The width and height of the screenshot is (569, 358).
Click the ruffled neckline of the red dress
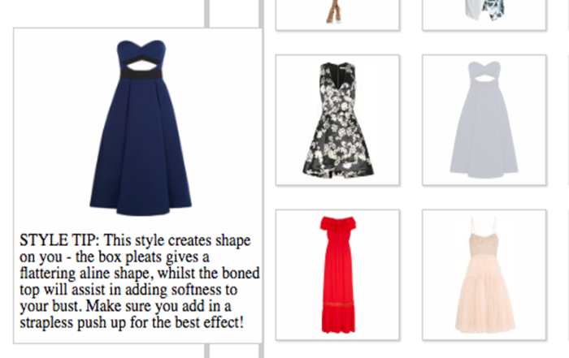click(x=338, y=223)
